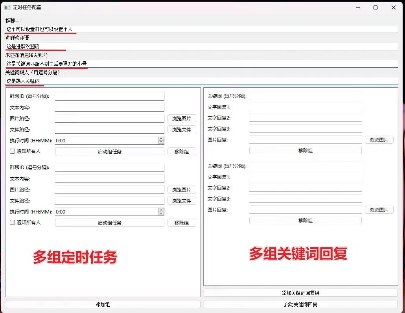Tick 通知所有人 checkbox in the second task group
Viewport: 405px width, 313px height.
coord(13,223)
